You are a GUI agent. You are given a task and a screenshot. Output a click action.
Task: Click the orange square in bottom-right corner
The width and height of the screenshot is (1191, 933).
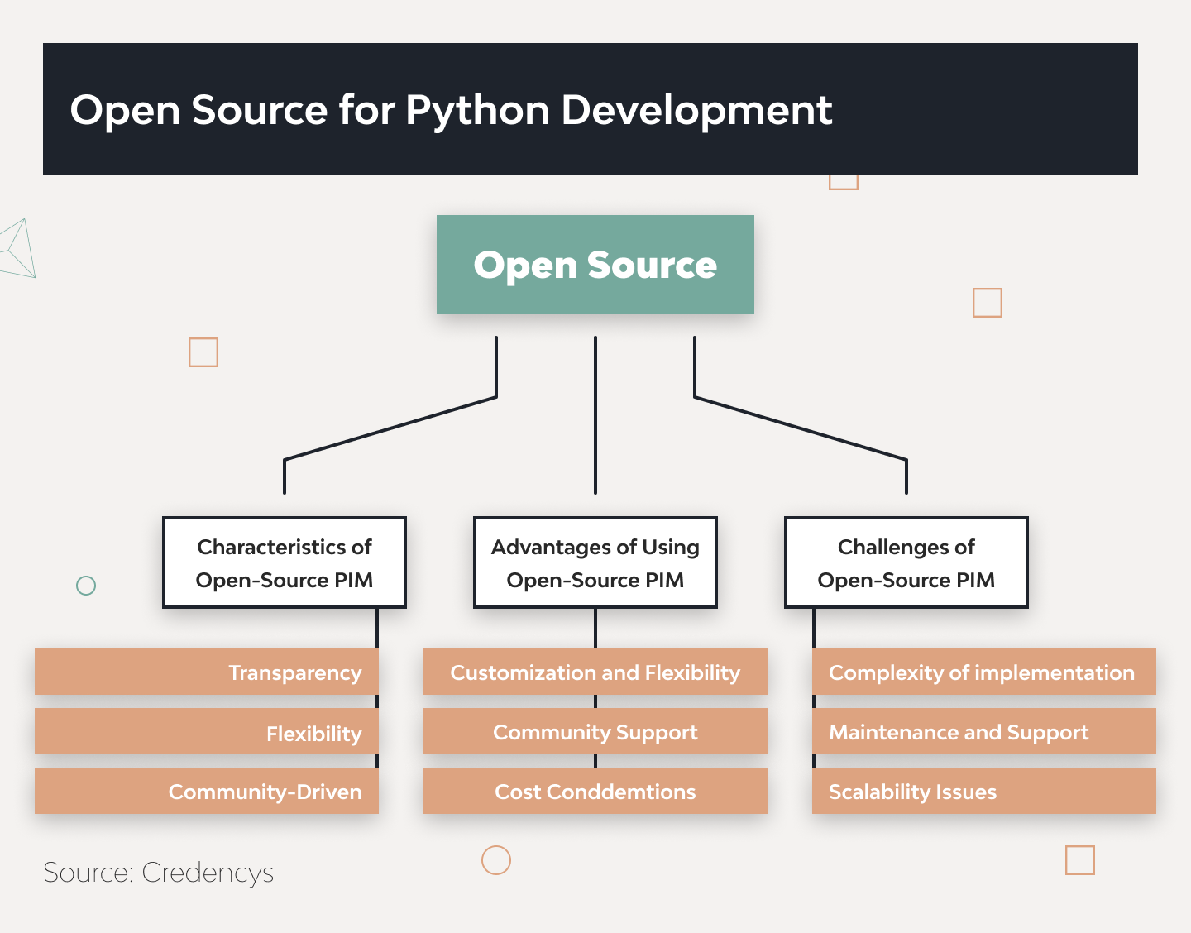[x=1079, y=860]
